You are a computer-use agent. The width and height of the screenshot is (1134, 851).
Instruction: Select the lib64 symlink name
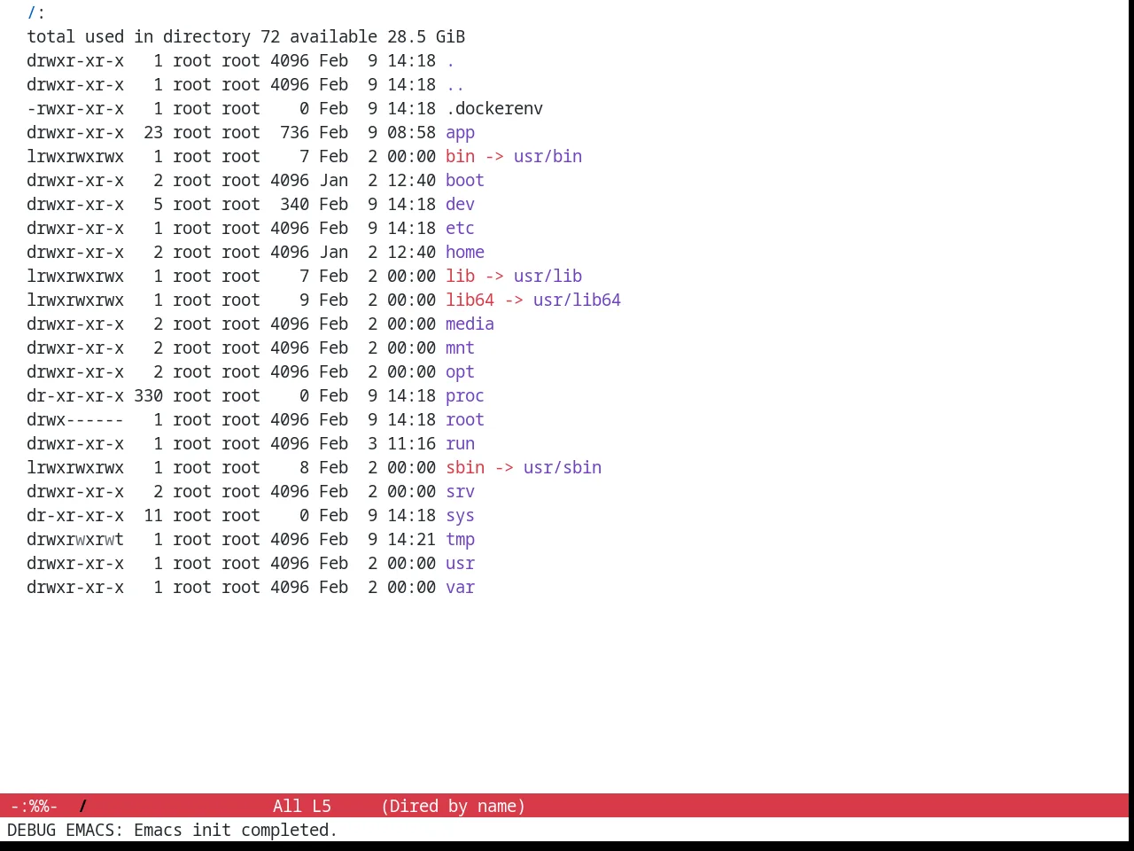[x=470, y=301]
